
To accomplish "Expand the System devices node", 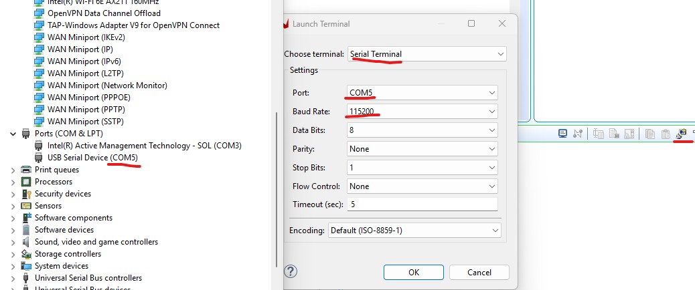I will (13, 266).
